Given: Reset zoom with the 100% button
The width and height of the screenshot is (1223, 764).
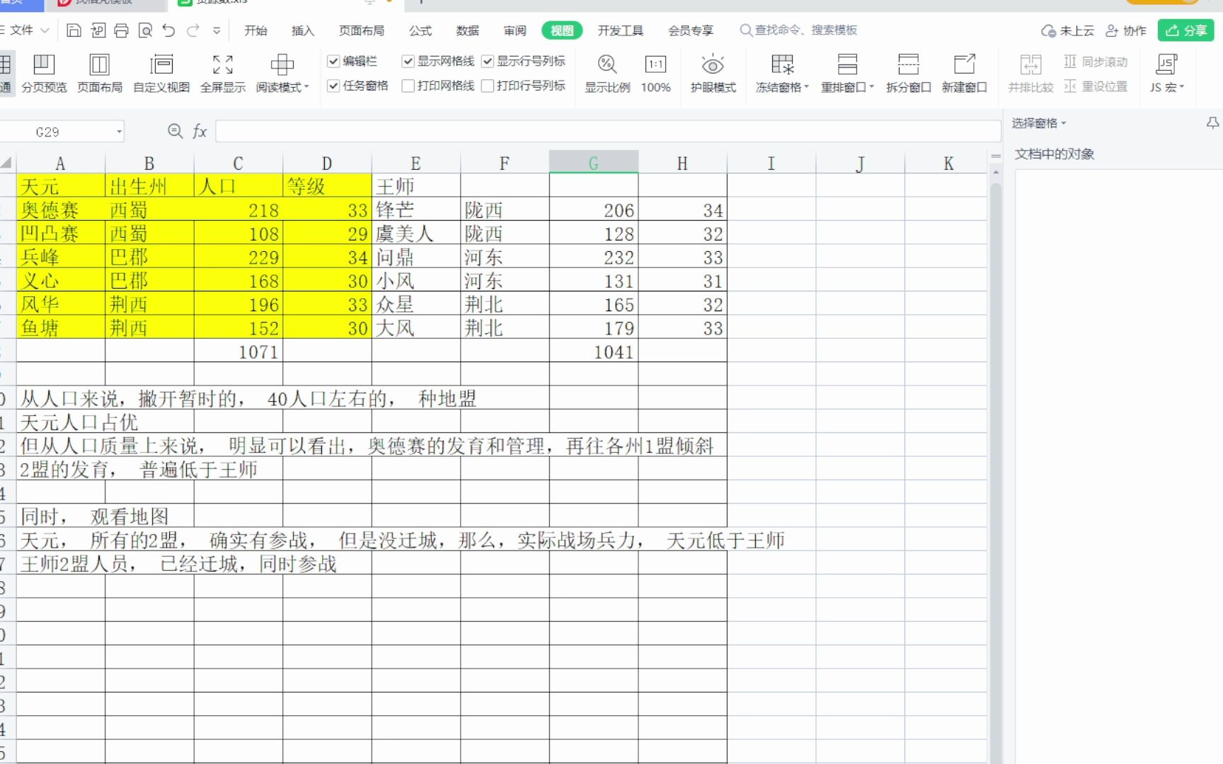Looking at the screenshot, I should 656,74.
